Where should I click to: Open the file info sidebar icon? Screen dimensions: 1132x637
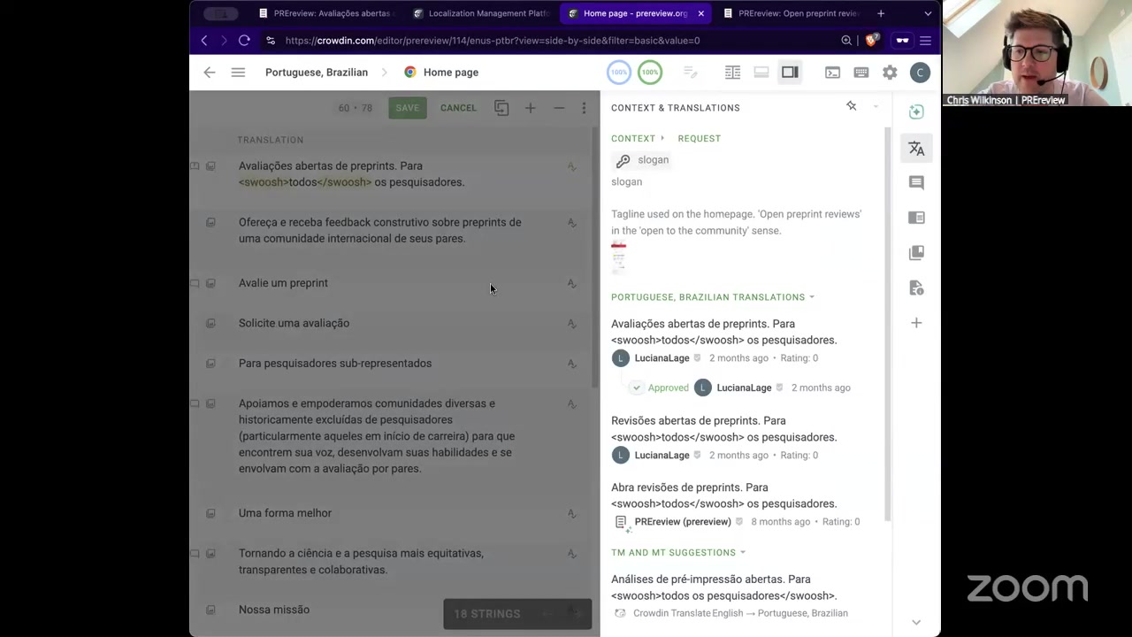916,288
